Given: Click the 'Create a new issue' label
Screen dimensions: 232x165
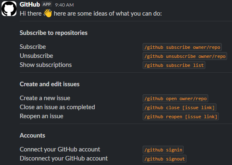Looking at the screenshot, I should click(x=45, y=98).
